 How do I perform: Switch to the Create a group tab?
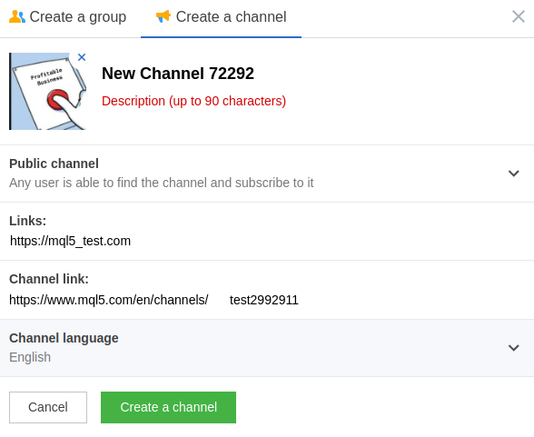click(x=68, y=17)
